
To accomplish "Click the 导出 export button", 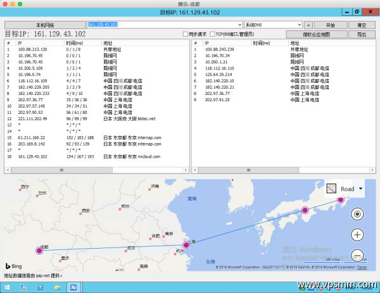I will pos(362,34).
